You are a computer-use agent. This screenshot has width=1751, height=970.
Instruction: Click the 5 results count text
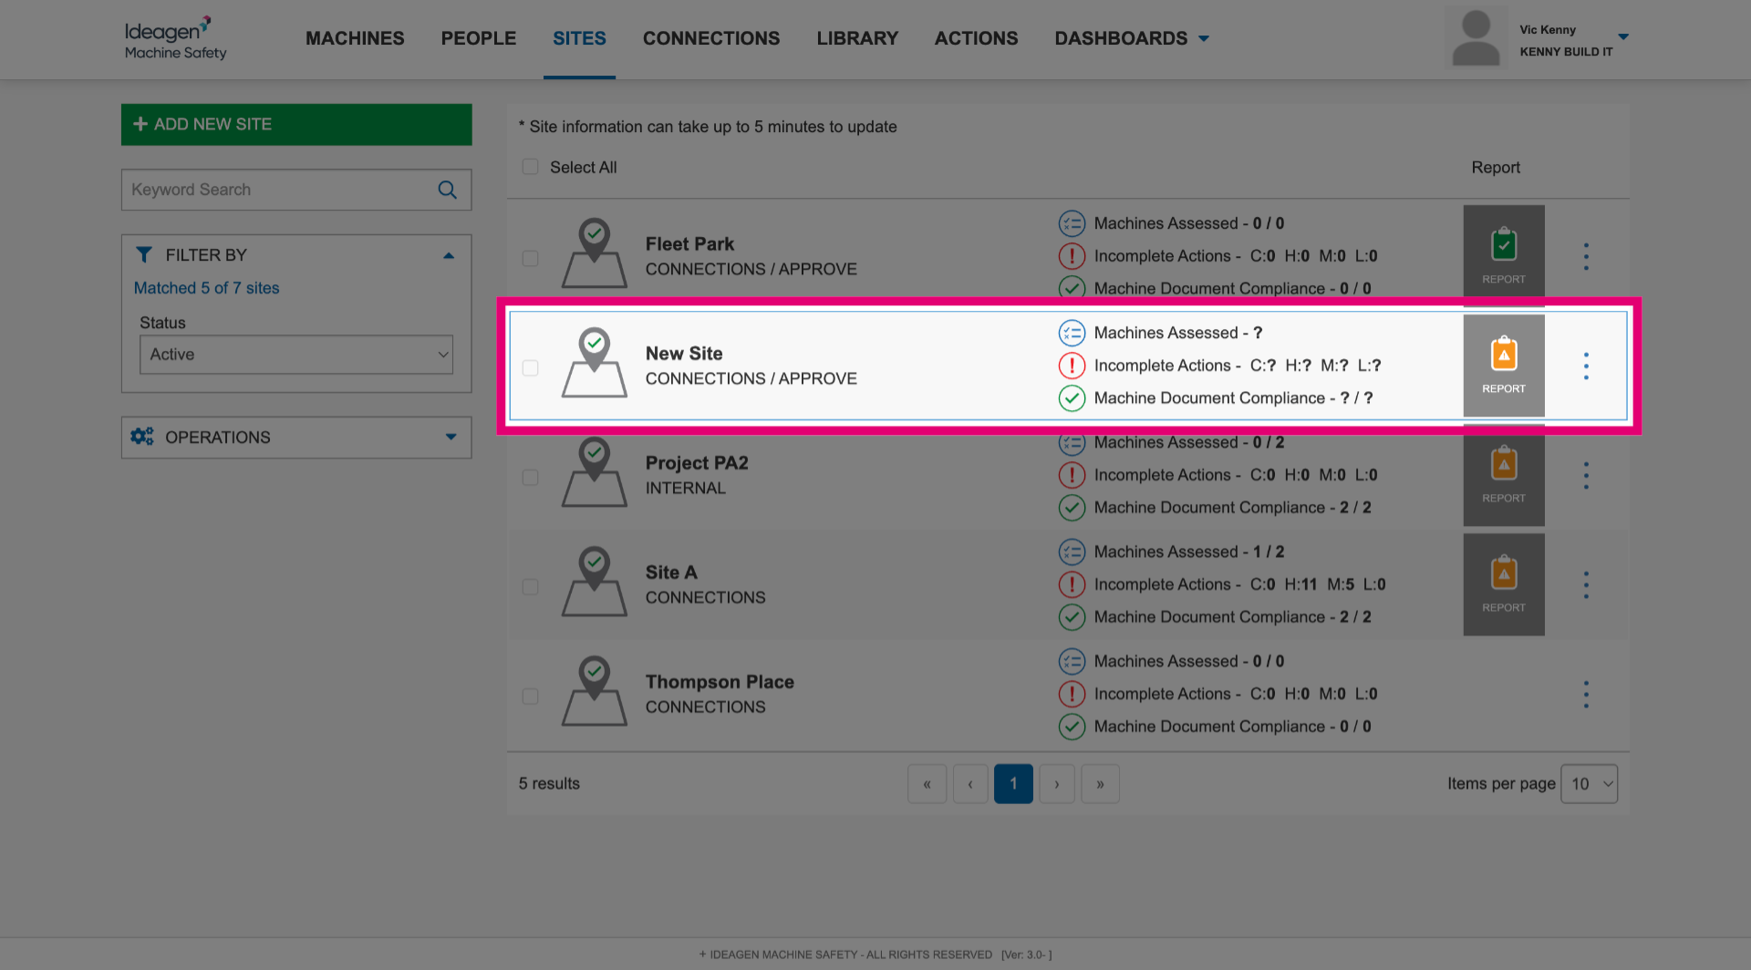coord(549,784)
